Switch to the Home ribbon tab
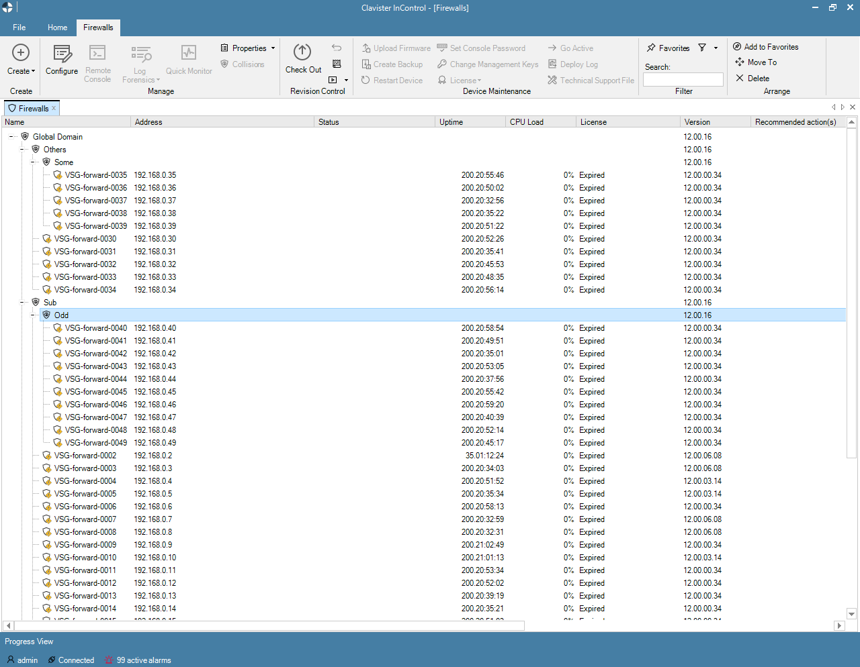This screenshot has height=667, width=860. [x=57, y=28]
